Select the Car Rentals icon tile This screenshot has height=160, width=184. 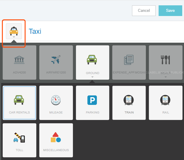click(x=19, y=103)
